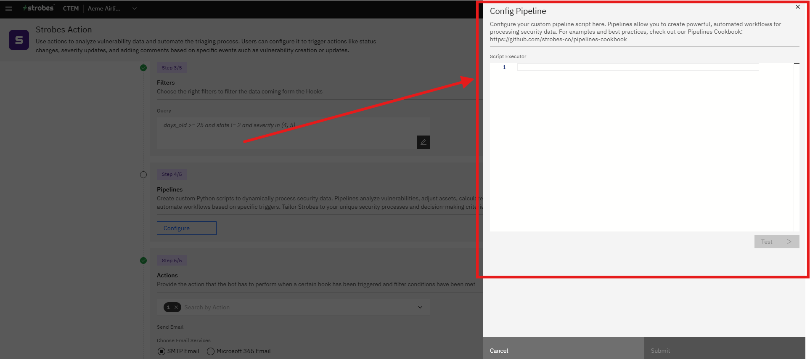Click the Step 4/5 empty circle indicator
Screen dimensions: 810x359
click(x=143, y=175)
